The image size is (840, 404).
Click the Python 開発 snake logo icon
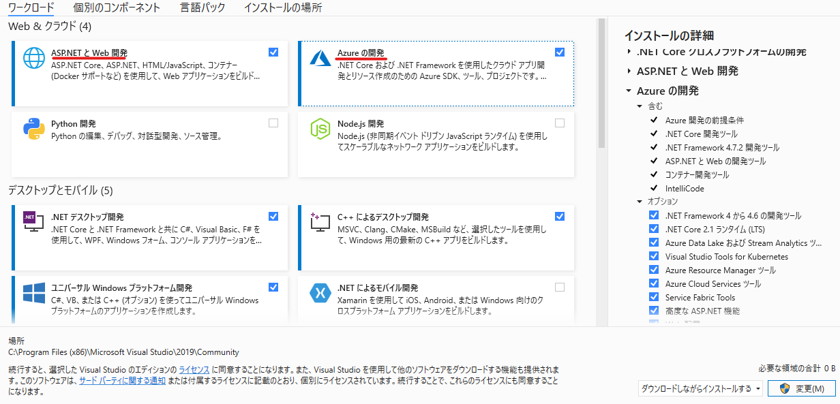click(34, 129)
